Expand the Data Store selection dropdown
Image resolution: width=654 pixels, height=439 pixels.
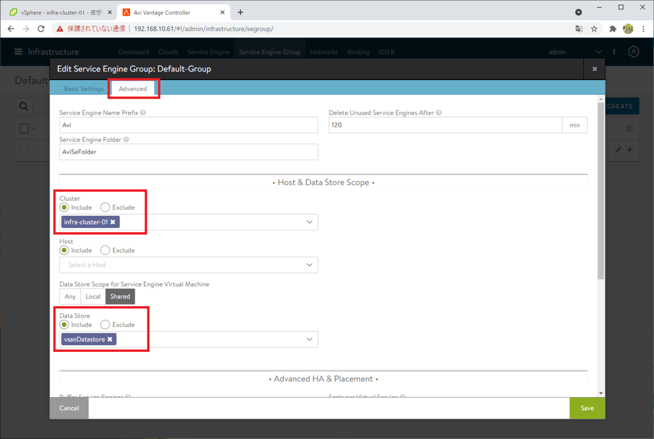[310, 339]
